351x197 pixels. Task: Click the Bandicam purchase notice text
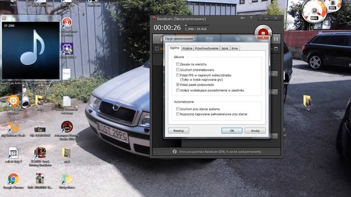pyautogui.click(x=220, y=152)
